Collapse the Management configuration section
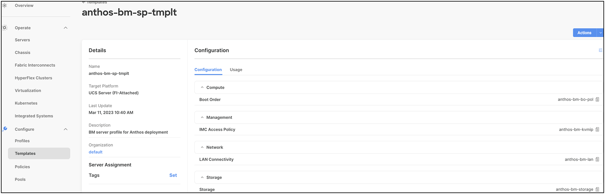This screenshot has height=194, width=605. (x=202, y=117)
